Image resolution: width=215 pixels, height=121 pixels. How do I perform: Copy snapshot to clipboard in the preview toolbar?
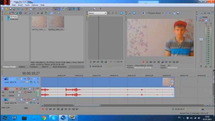[x=174, y=13]
